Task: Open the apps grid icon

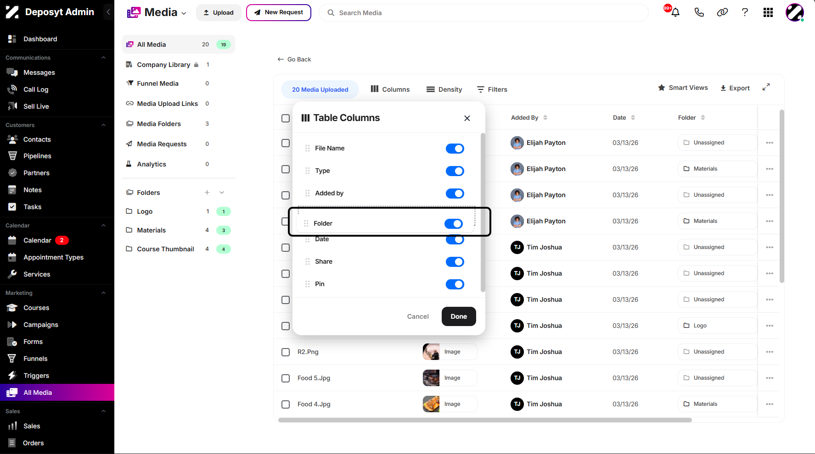Action: [x=768, y=12]
